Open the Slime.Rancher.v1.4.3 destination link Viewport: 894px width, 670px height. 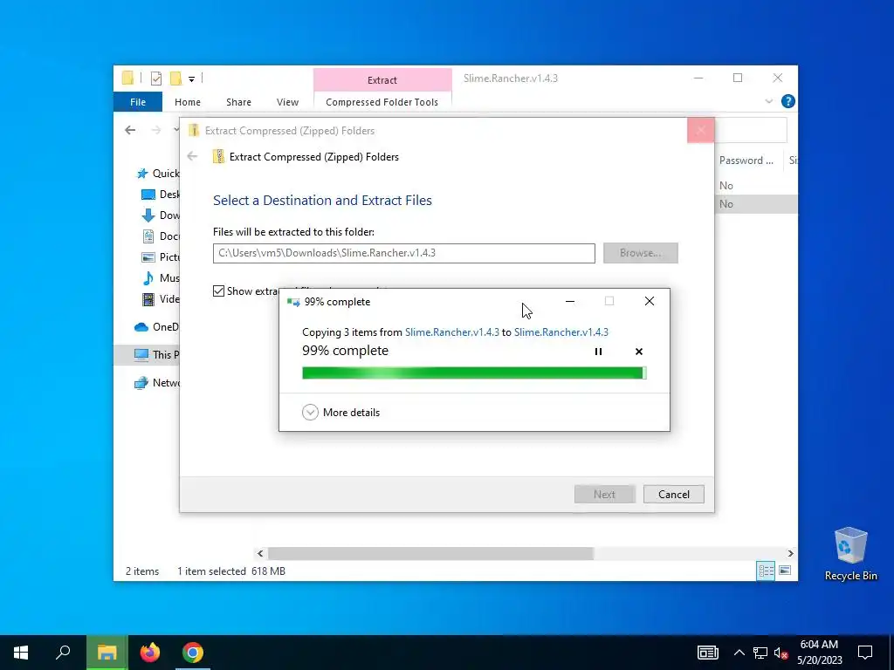click(x=561, y=332)
